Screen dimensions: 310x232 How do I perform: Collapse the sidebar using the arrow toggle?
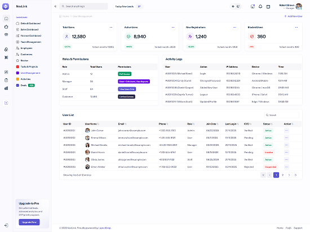55,6
